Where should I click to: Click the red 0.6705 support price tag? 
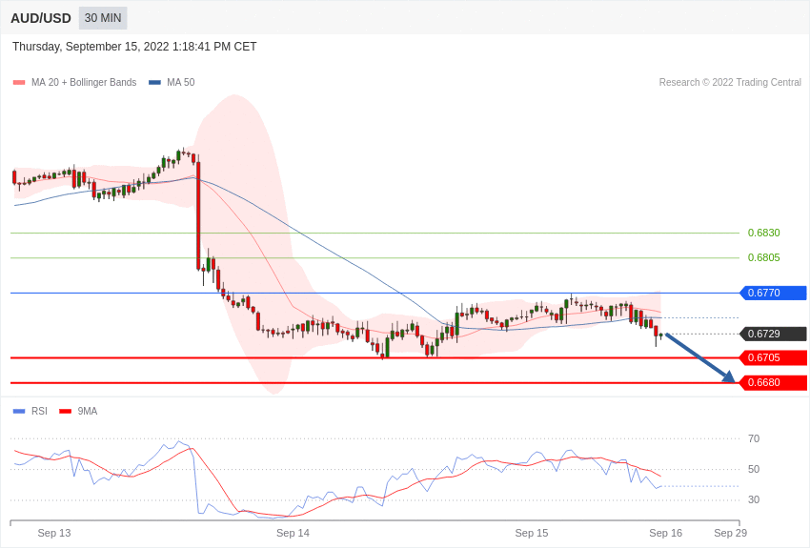pos(774,357)
